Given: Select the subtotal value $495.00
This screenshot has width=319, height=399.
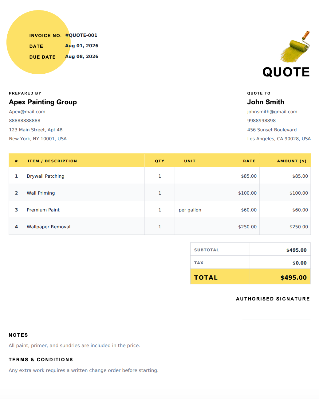Looking at the screenshot, I should (x=297, y=250).
